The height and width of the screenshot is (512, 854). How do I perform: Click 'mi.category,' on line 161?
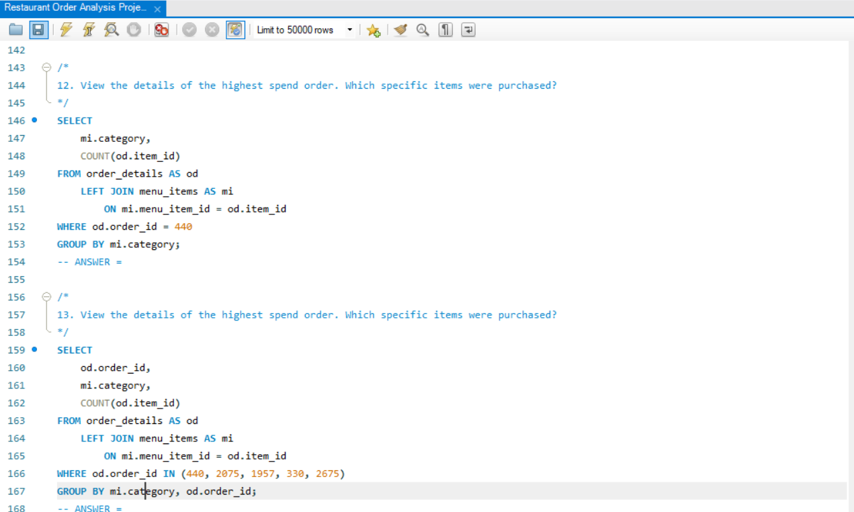pyautogui.click(x=116, y=385)
